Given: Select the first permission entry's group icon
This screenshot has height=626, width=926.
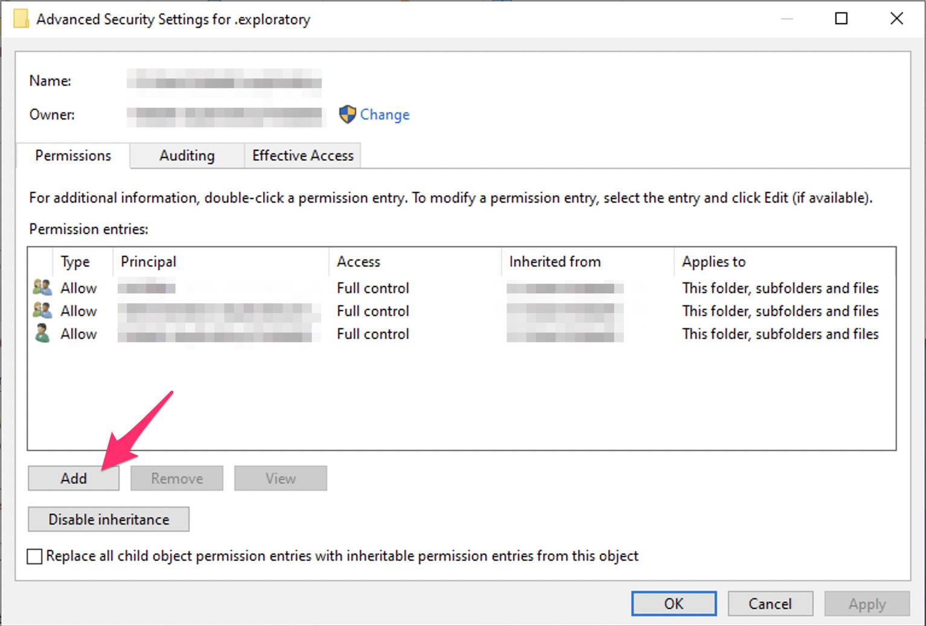Looking at the screenshot, I should tap(42, 287).
